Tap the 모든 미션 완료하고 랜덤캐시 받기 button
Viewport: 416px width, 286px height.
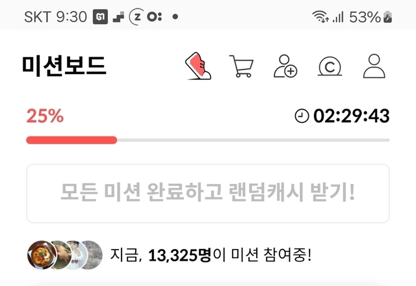(208, 194)
